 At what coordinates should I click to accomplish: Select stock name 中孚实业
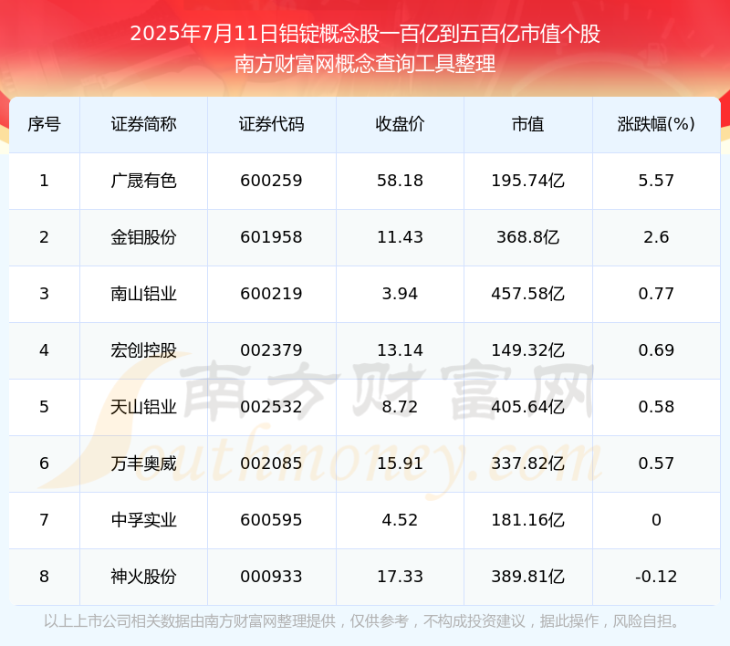point(144,520)
